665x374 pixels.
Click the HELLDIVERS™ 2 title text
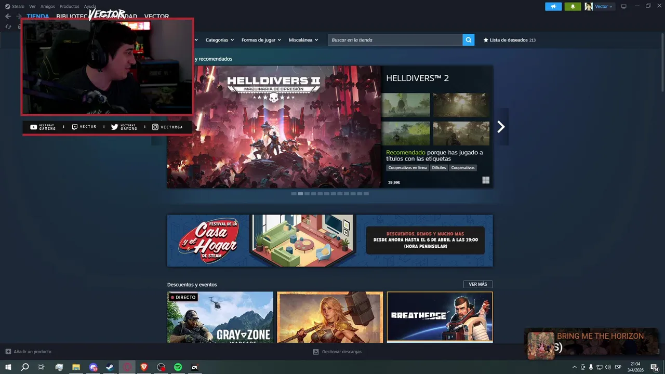point(417,78)
